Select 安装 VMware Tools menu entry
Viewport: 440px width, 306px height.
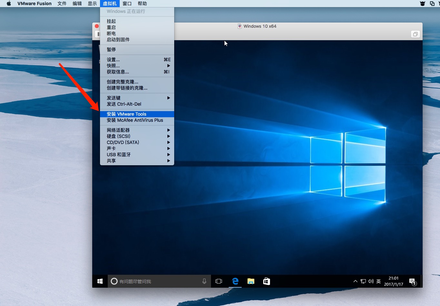137,114
